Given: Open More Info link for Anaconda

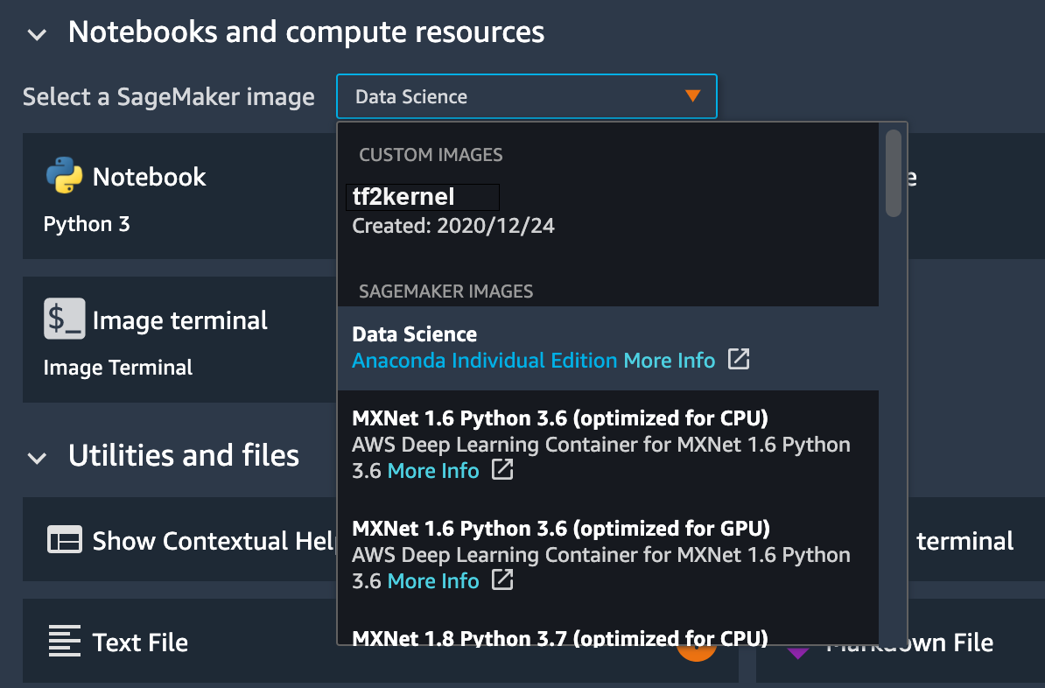Looking at the screenshot, I should [x=669, y=360].
